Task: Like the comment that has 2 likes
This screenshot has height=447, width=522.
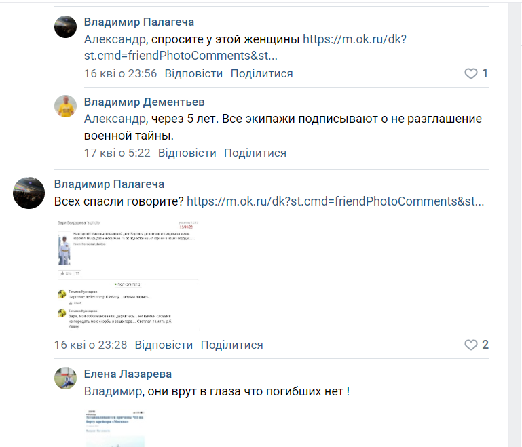Action: pos(471,345)
